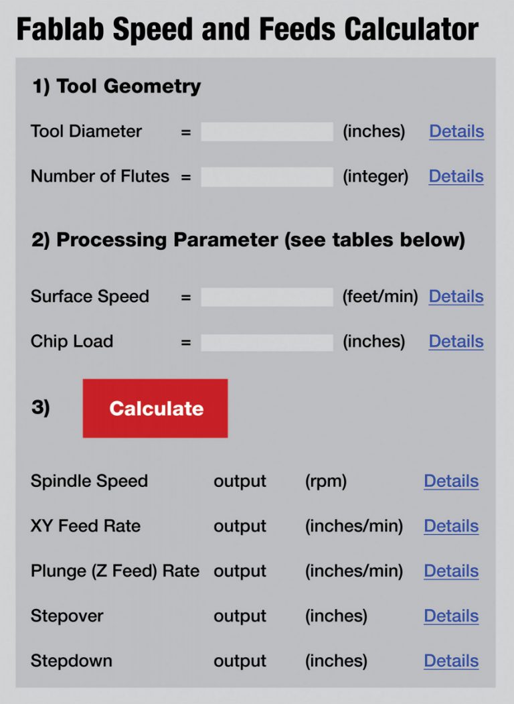Open Details link next to Chip Load

(x=456, y=342)
